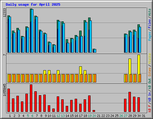Click green weekend day 27 label
The image size is (153, 119).
point(126,116)
